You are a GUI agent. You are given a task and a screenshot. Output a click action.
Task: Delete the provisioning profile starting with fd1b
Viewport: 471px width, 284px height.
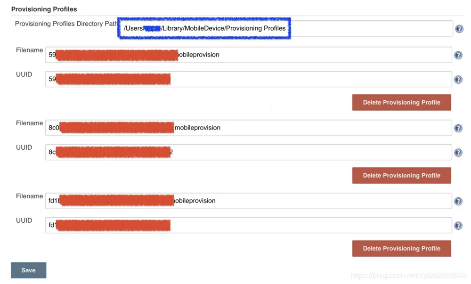[x=402, y=248]
